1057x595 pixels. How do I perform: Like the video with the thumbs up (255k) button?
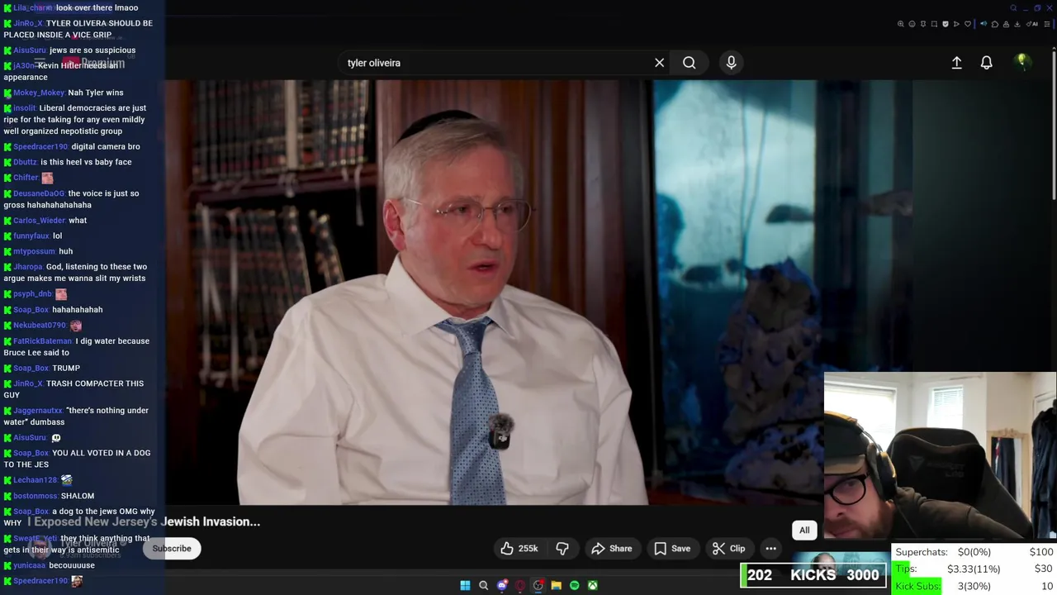[519, 549]
